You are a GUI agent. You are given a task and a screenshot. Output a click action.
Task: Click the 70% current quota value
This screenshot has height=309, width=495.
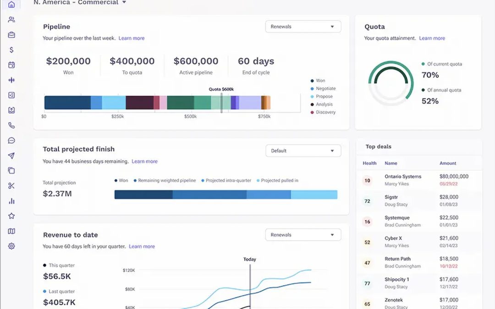(x=430, y=75)
